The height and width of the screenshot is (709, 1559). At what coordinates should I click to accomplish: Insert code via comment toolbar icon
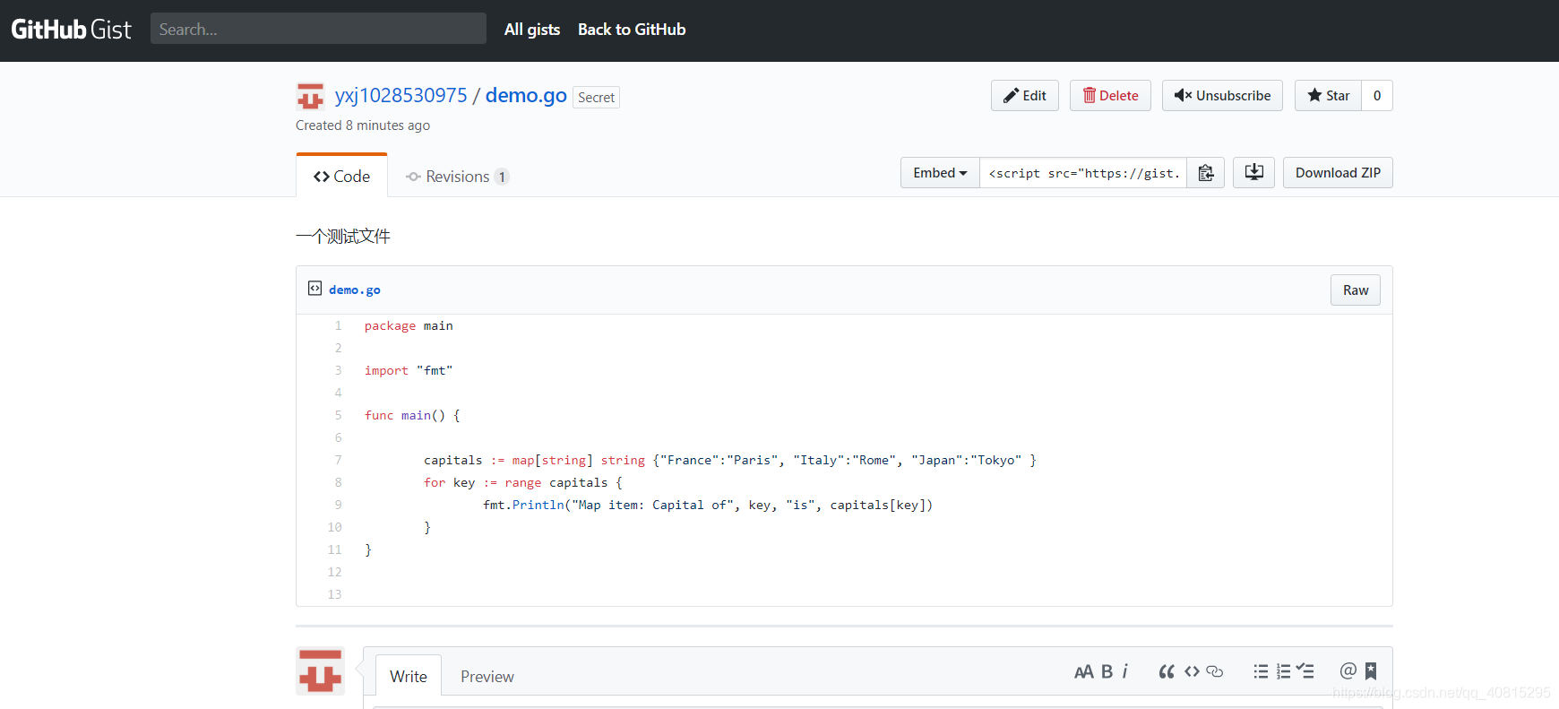pos(1192,671)
